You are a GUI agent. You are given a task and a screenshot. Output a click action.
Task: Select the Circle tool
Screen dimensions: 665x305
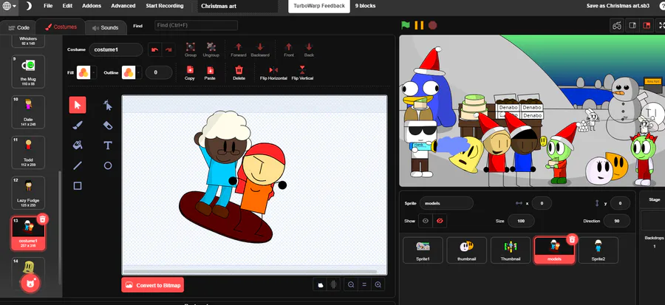pos(108,165)
